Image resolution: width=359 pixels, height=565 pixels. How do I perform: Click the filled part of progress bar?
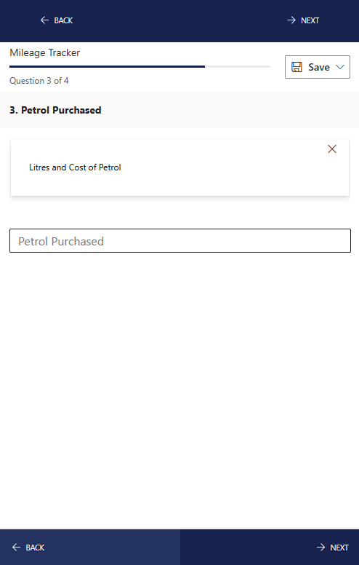pos(108,67)
